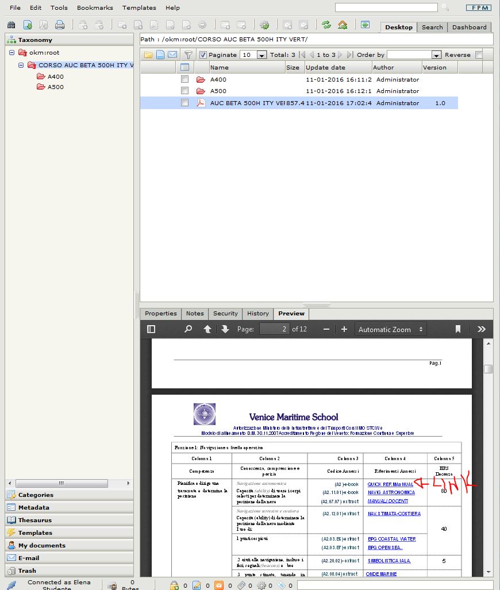Click the binoculars find icon in toolbar
Screen dimensions: 500x590
[11, 25]
